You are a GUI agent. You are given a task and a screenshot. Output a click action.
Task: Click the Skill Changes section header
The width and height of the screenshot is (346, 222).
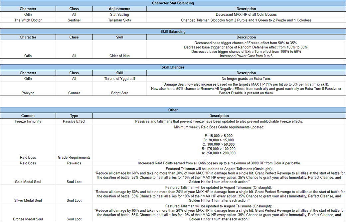point(173,67)
